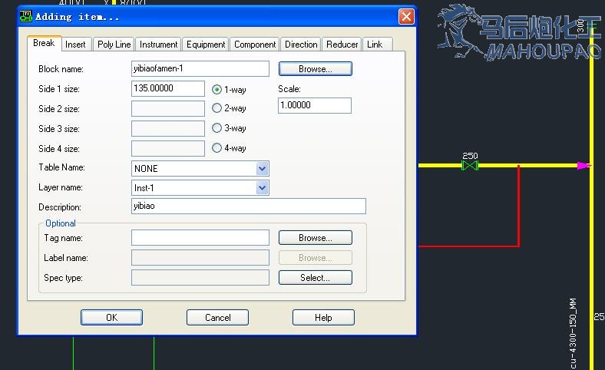
Task: Click the Description text field
Action: [x=248, y=206]
